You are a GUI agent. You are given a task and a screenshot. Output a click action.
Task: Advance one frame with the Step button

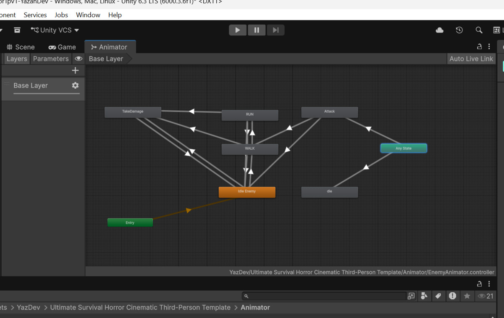tap(276, 30)
